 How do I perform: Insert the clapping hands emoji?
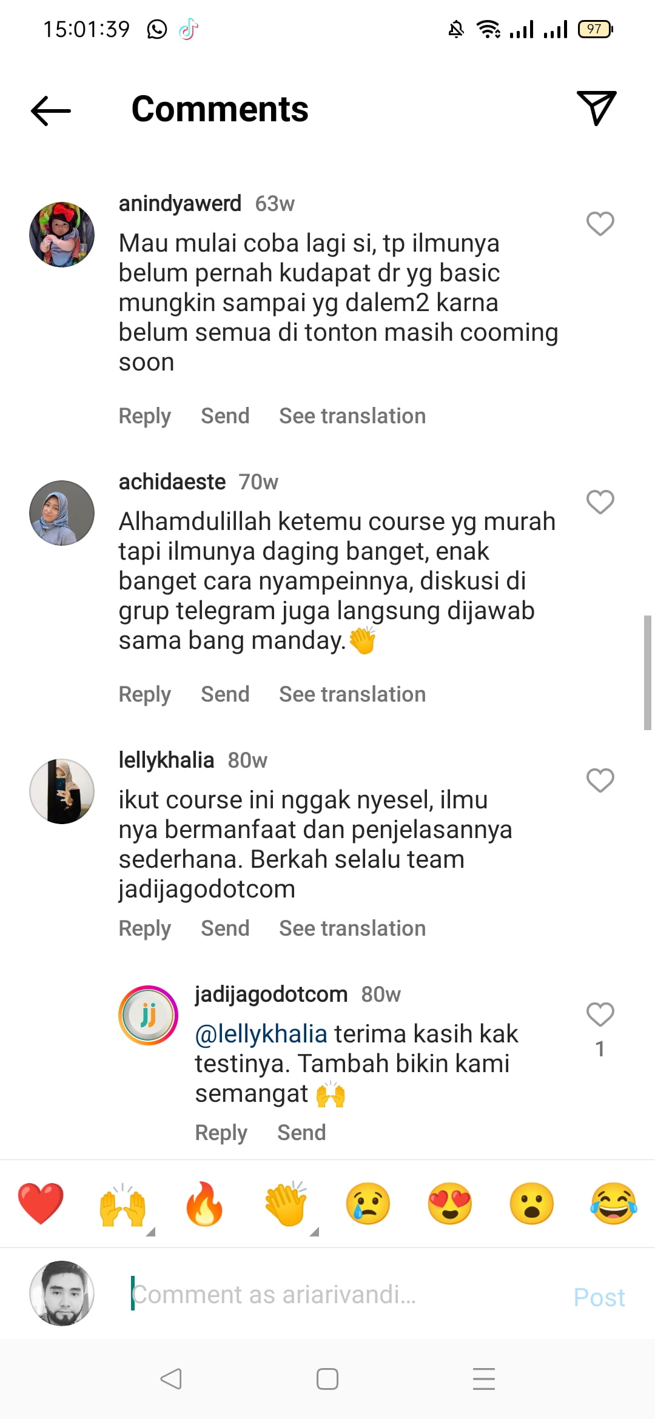pyautogui.click(x=286, y=1204)
